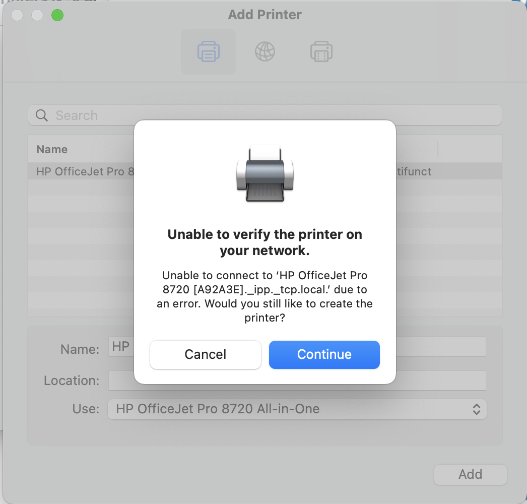Click the chevron icon on the Use pop-up

pos(477,409)
